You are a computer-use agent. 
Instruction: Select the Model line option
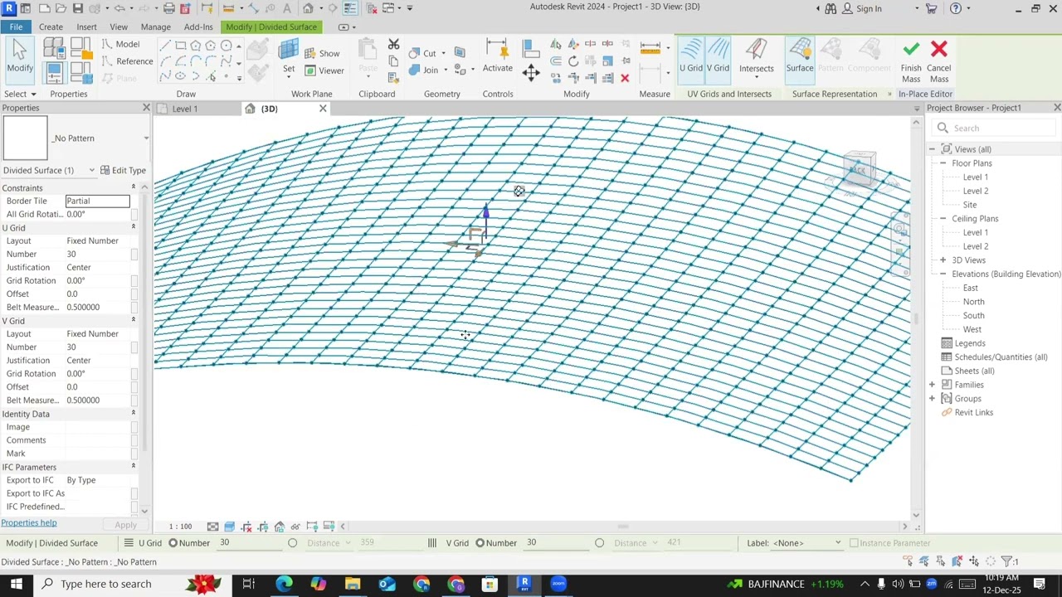point(121,44)
